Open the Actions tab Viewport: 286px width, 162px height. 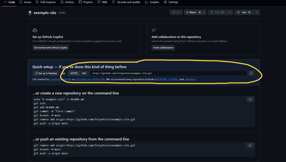67,2
